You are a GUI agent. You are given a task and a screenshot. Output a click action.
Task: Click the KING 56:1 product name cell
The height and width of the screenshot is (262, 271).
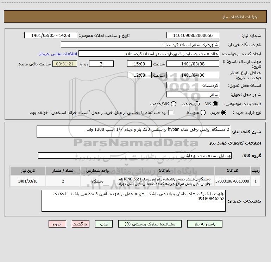(x=165, y=181)
